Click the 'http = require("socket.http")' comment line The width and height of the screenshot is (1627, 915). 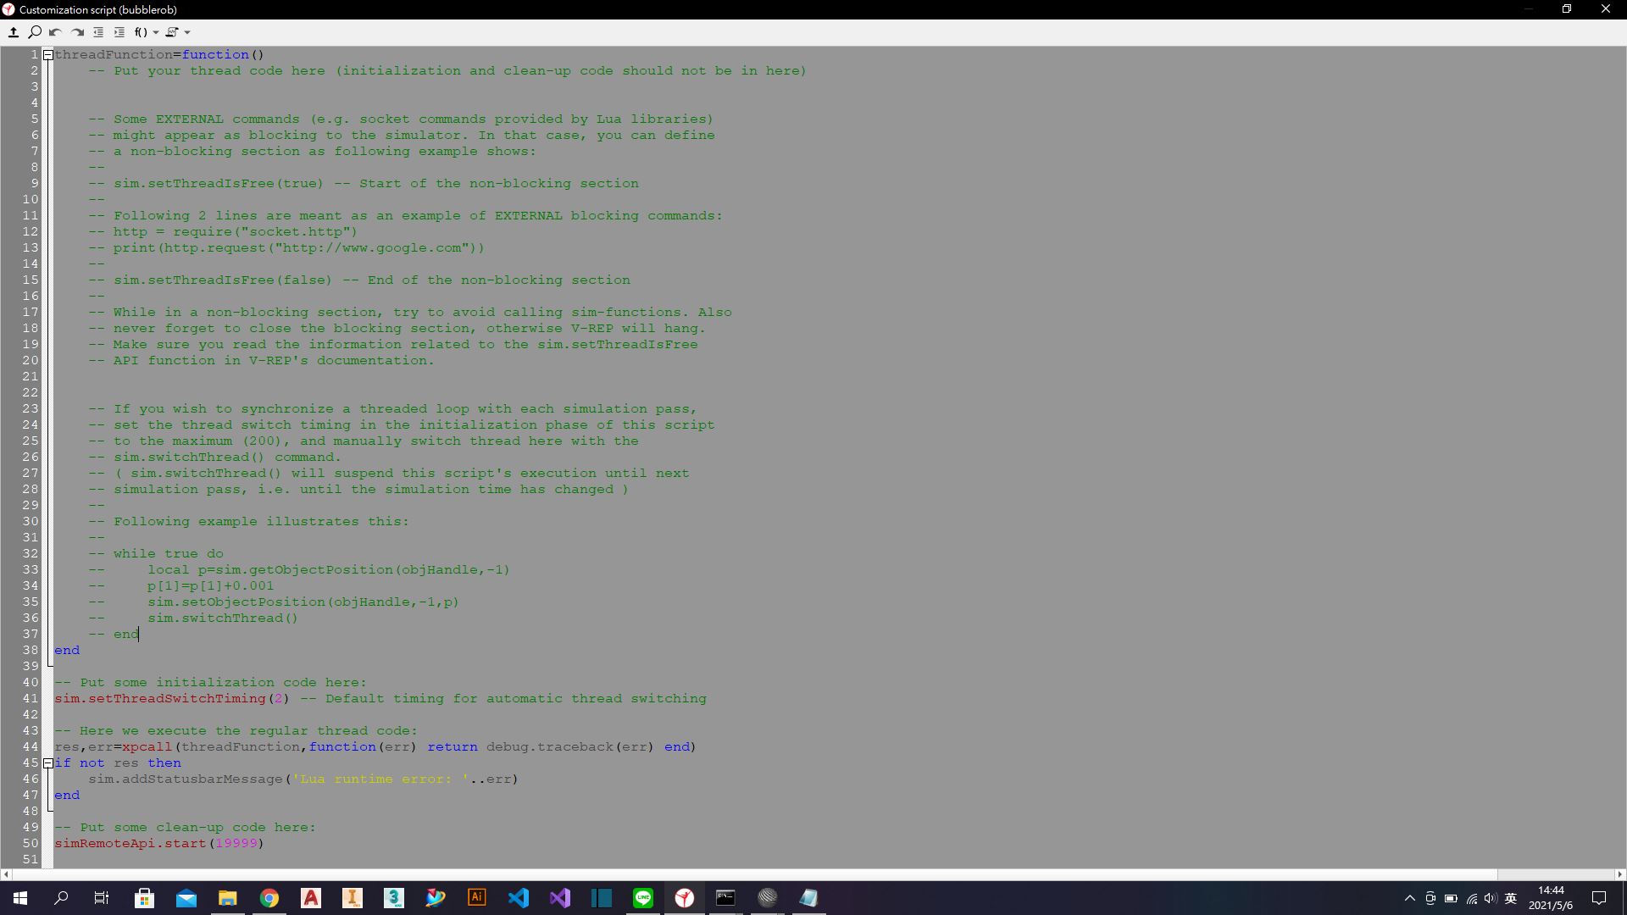point(223,231)
